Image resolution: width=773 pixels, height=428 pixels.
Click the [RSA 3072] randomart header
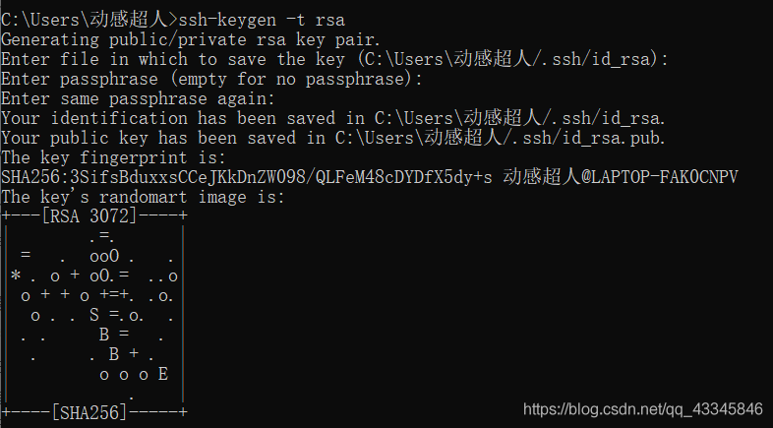[x=89, y=216]
